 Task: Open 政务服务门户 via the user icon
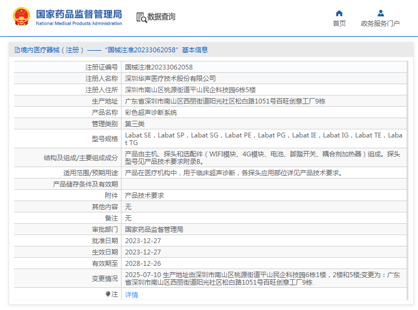(381, 13)
